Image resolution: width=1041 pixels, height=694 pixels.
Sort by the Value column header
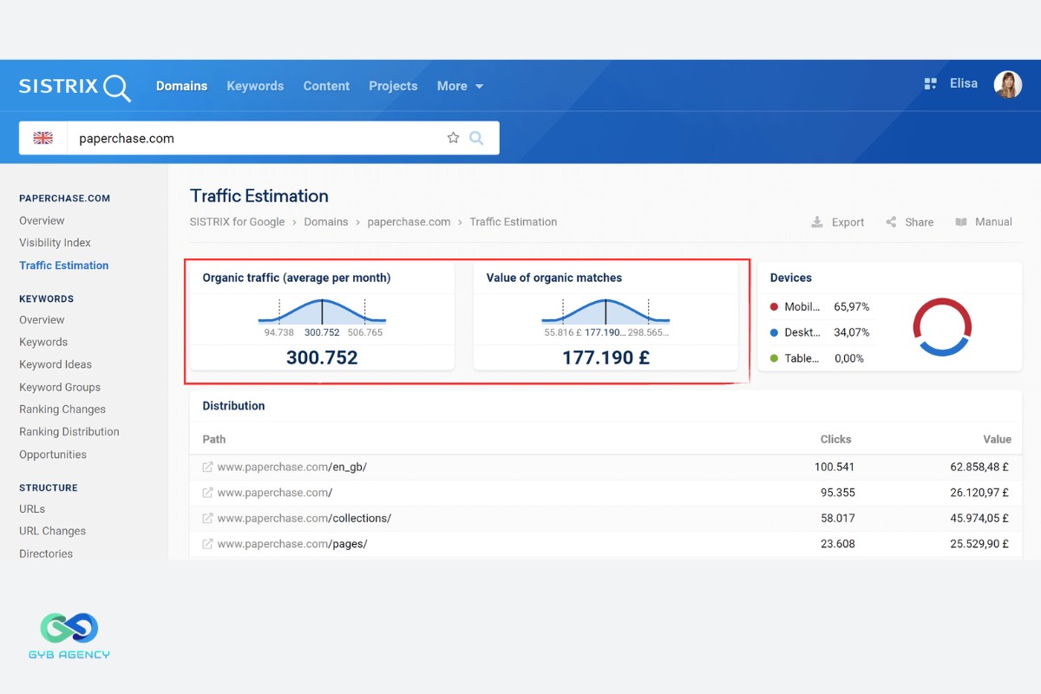pos(998,440)
